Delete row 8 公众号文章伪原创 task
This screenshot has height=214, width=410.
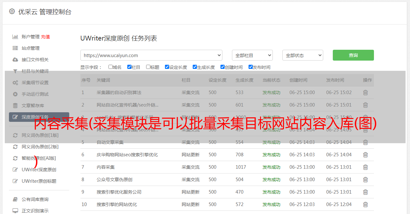click(x=366, y=180)
